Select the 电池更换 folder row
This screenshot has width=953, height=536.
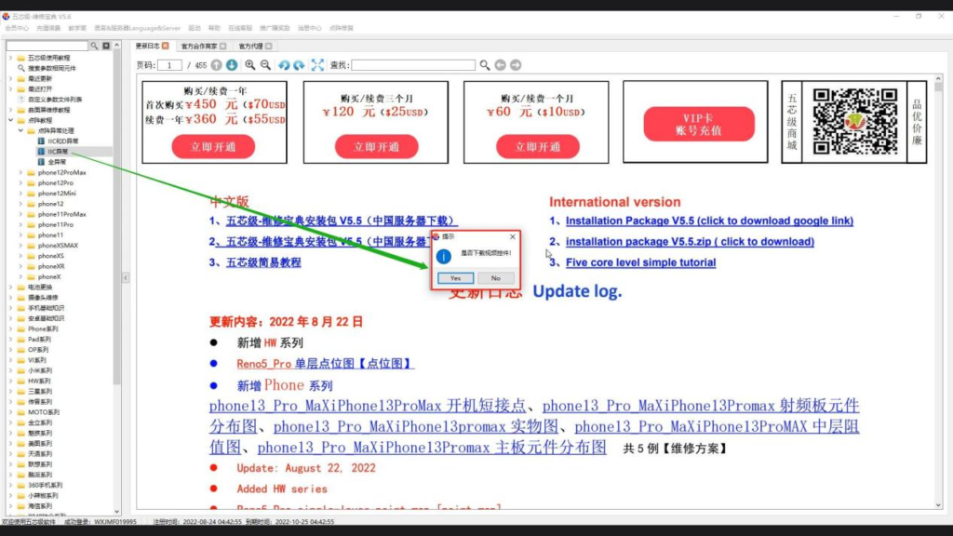39,288
